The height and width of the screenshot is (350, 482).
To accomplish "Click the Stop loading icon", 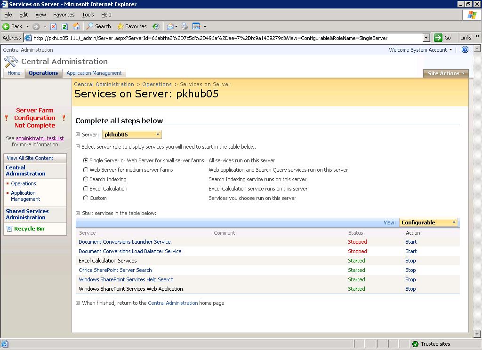I will click(54, 26).
